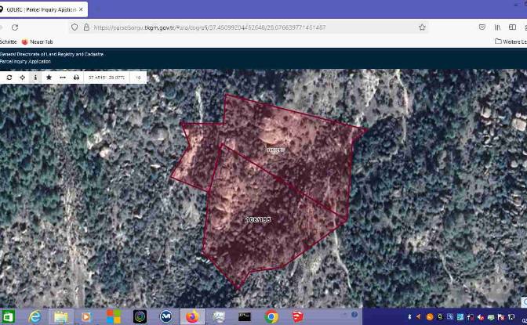Viewport: 527px width, 325px height.
Task: Save to Pocket using the toolbar icon
Action: (482, 27)
